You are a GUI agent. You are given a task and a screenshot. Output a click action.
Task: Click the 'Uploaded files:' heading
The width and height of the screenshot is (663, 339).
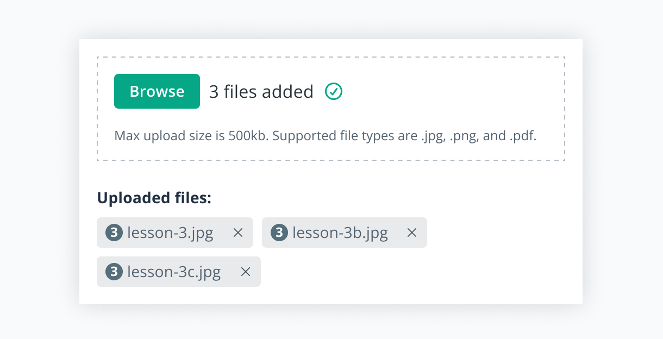[x=154, y=198]
